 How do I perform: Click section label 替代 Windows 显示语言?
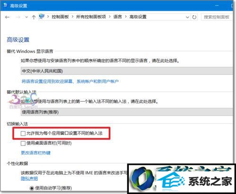tap(30, 51)
